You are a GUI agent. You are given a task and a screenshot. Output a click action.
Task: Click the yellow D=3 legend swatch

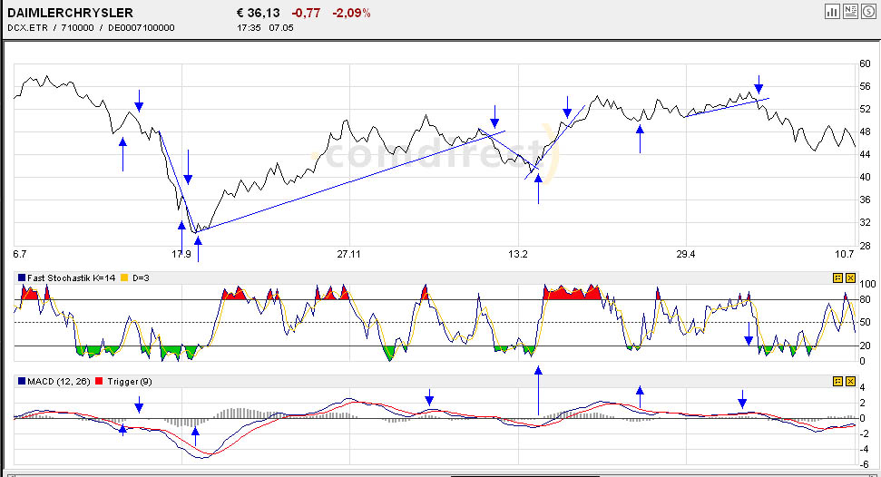124,277
